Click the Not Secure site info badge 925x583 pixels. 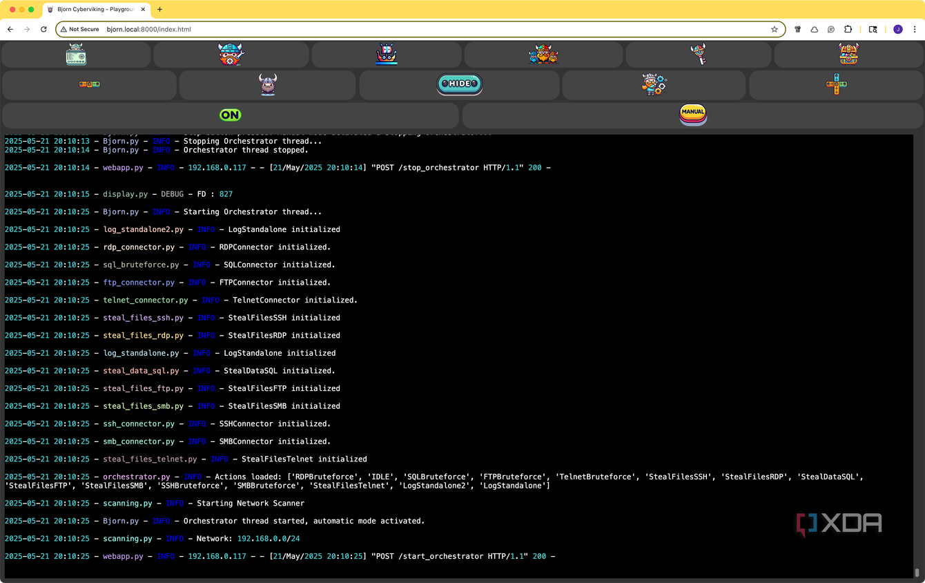(x=80, y=30)
